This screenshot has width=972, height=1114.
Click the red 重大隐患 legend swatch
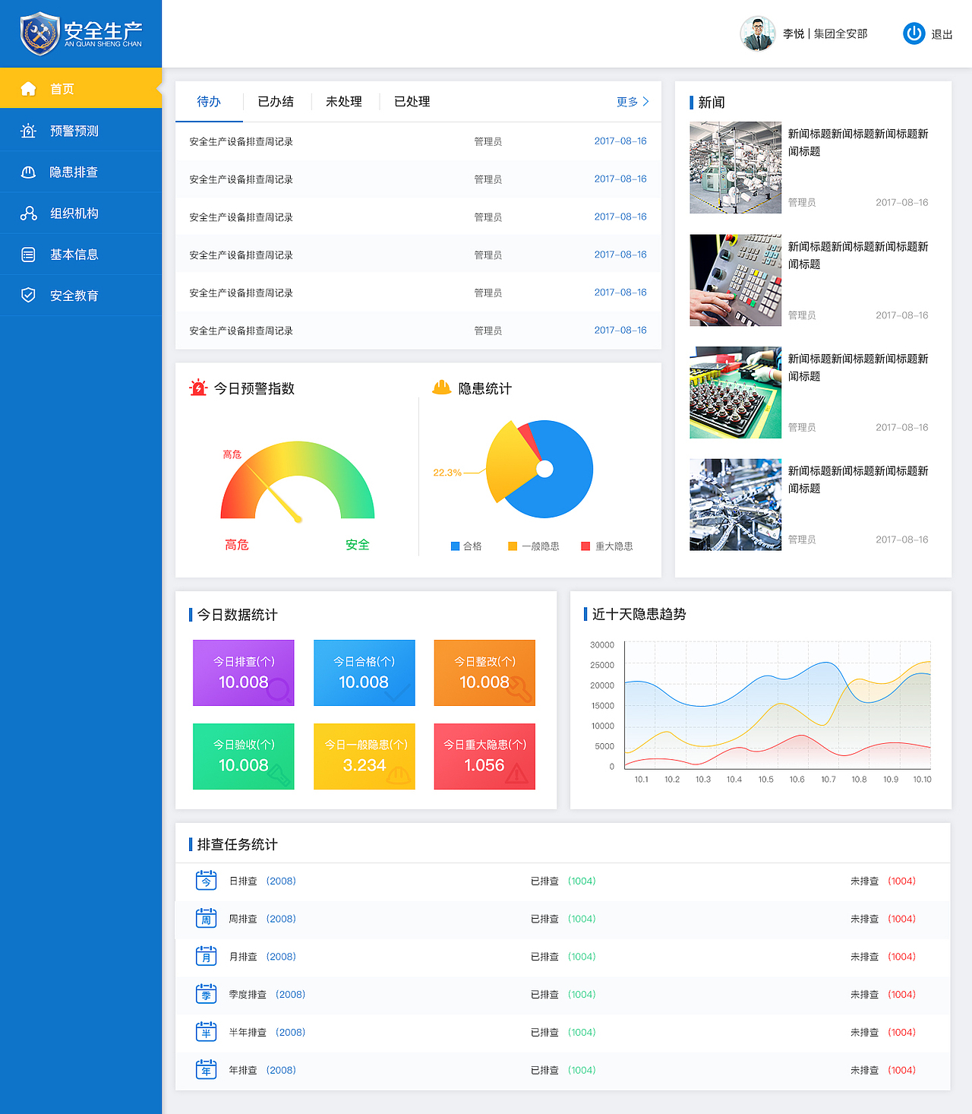585,546
